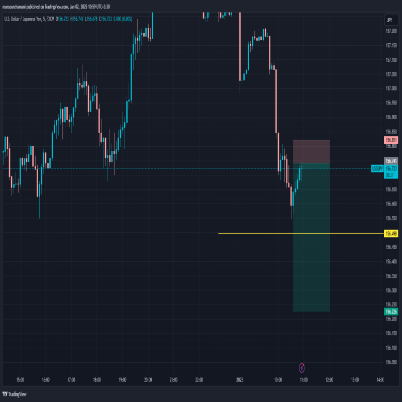Click the USDJPY current price tag

[377, 169]
